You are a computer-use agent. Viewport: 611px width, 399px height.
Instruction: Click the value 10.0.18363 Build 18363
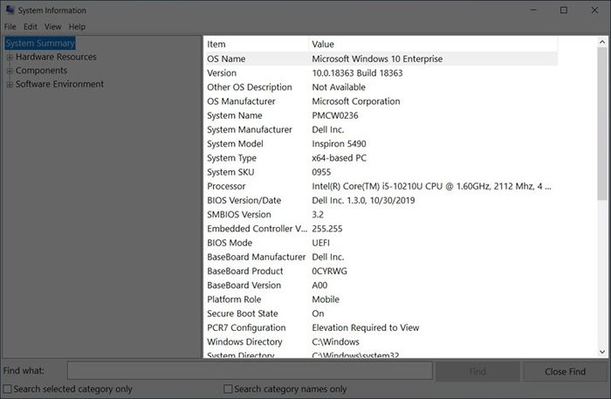(357, 72)
